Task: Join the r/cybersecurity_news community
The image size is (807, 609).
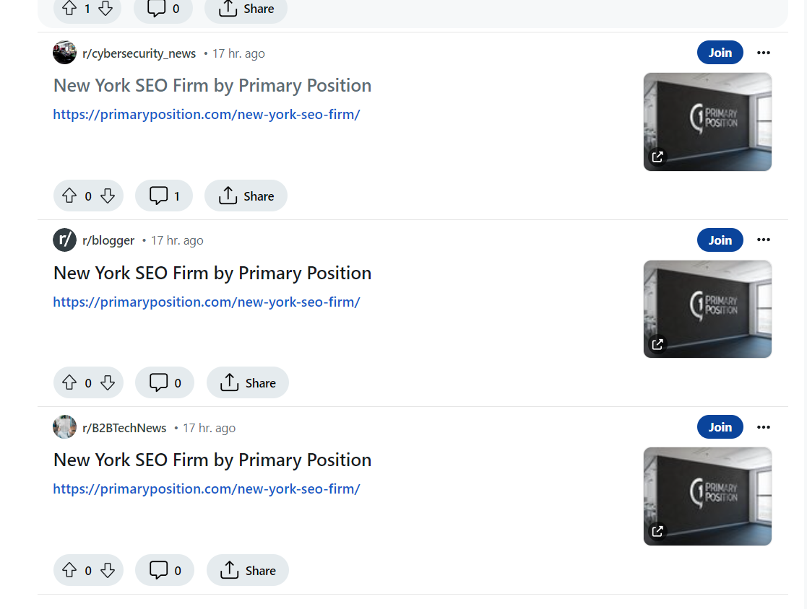Action: (x=720, y=53)
